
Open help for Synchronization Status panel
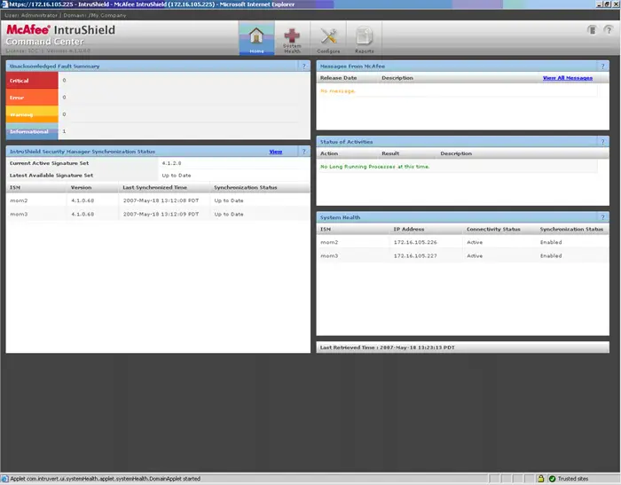303,152
